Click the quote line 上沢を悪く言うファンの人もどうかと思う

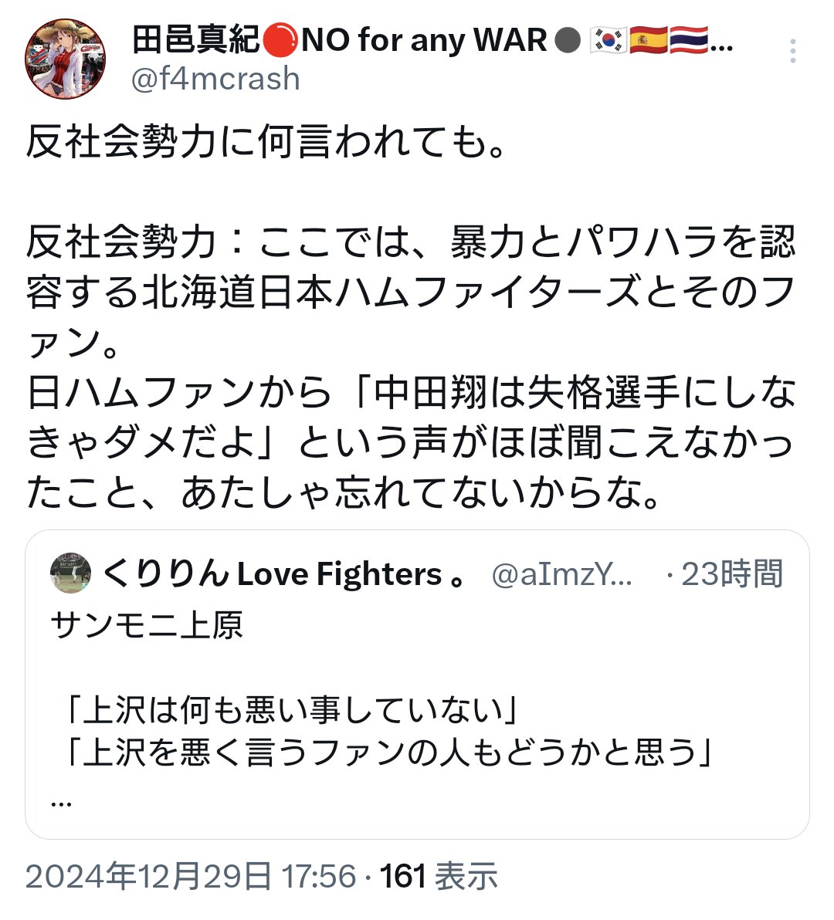388,753
